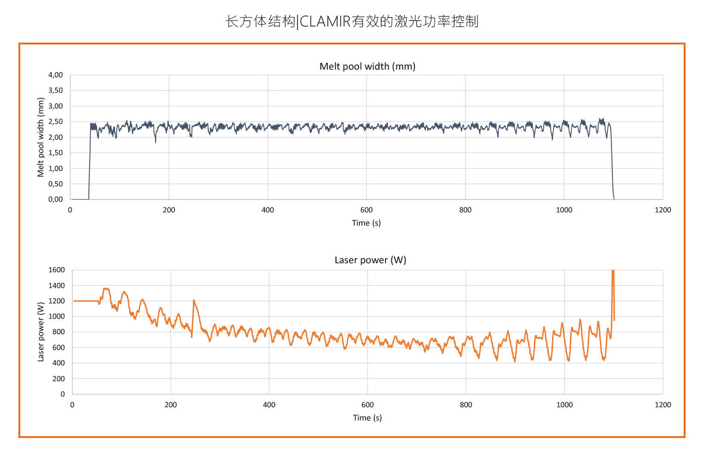This screenshot has height=450, width=706.
Task: Click the '2,00' y-axis tick label
Action: click(56, 137)
